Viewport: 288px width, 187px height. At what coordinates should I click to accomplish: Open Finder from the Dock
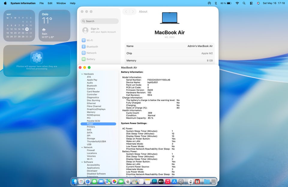(74, 182)
